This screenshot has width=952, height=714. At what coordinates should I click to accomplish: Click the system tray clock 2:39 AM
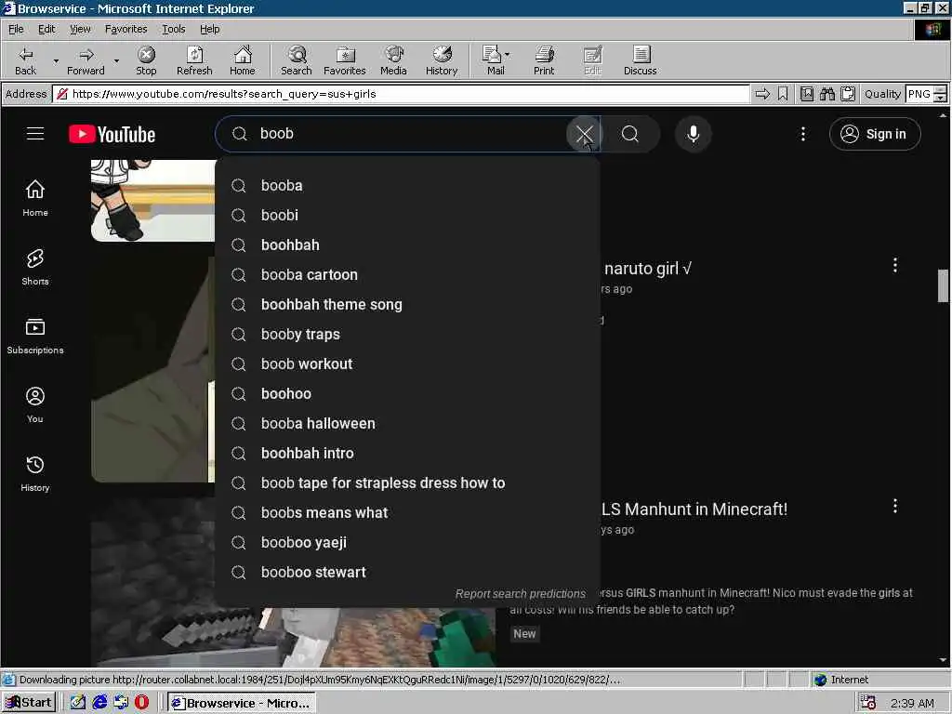(x=912, y=703)
